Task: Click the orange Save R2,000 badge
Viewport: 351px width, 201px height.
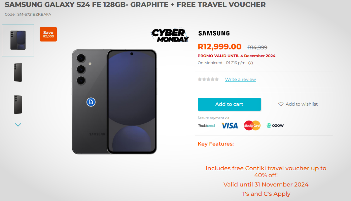Action: pos(48,34)
